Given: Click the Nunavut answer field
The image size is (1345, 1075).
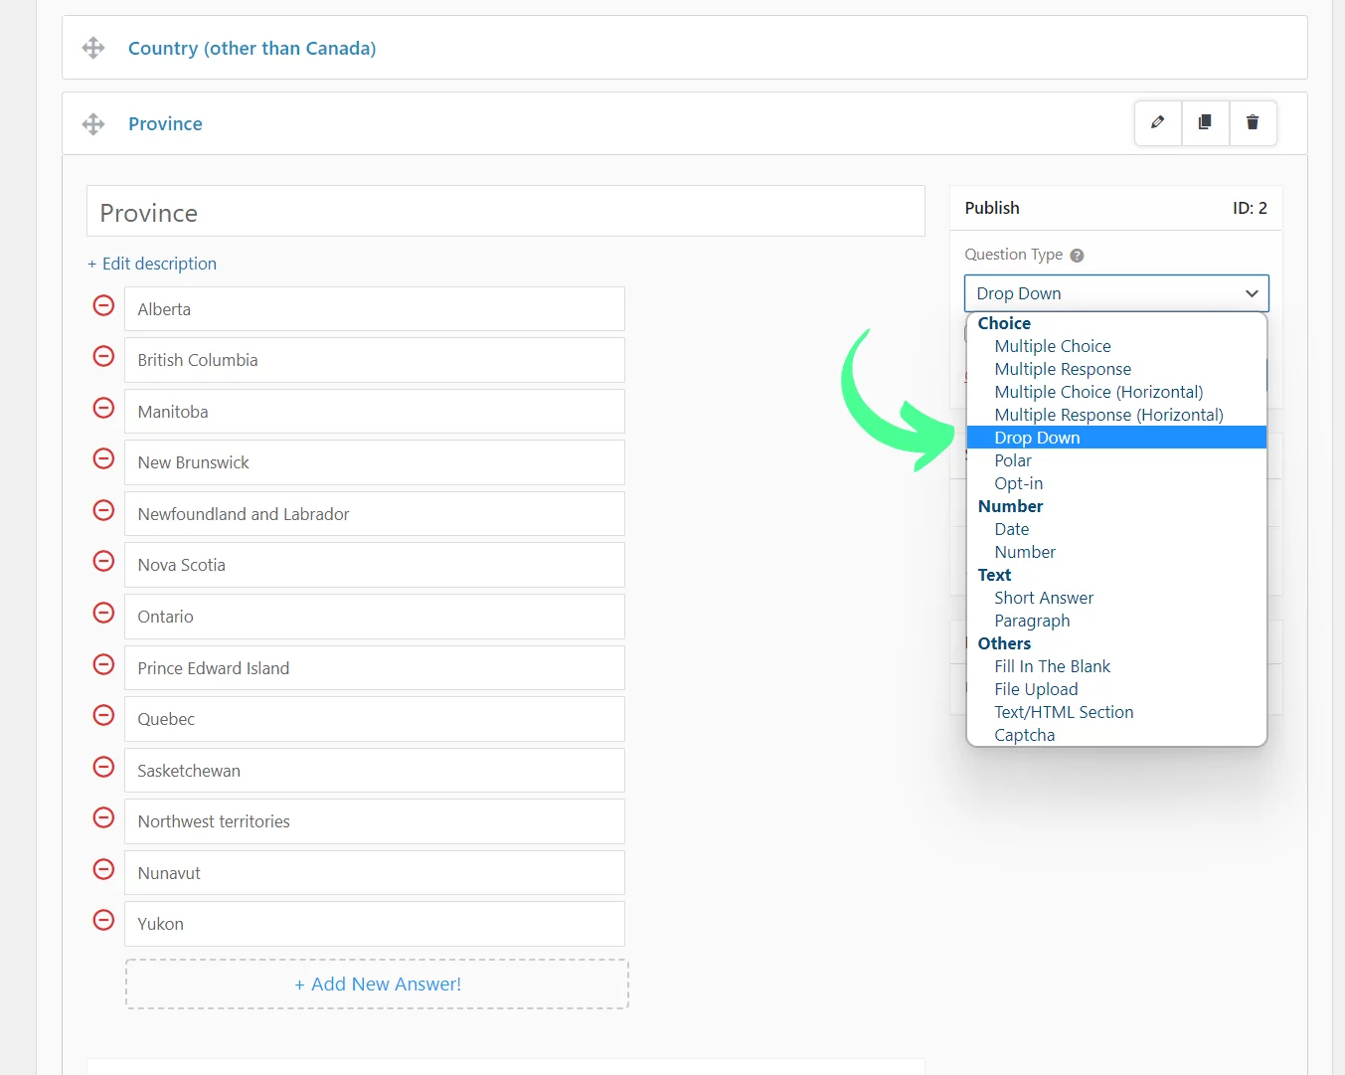Looking at the screenshot, I should pyautogui.click(x=375, y=873).
